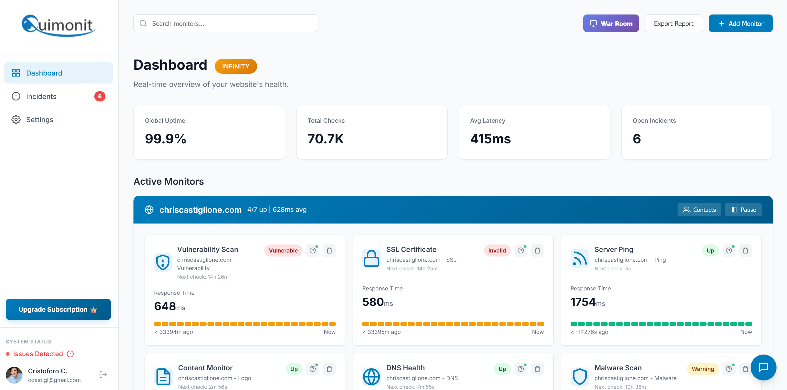Image resolution: width=787 pixels, height=390 pixels.
Task: Delete the Server Ping monitor
Action: (745, 251)
